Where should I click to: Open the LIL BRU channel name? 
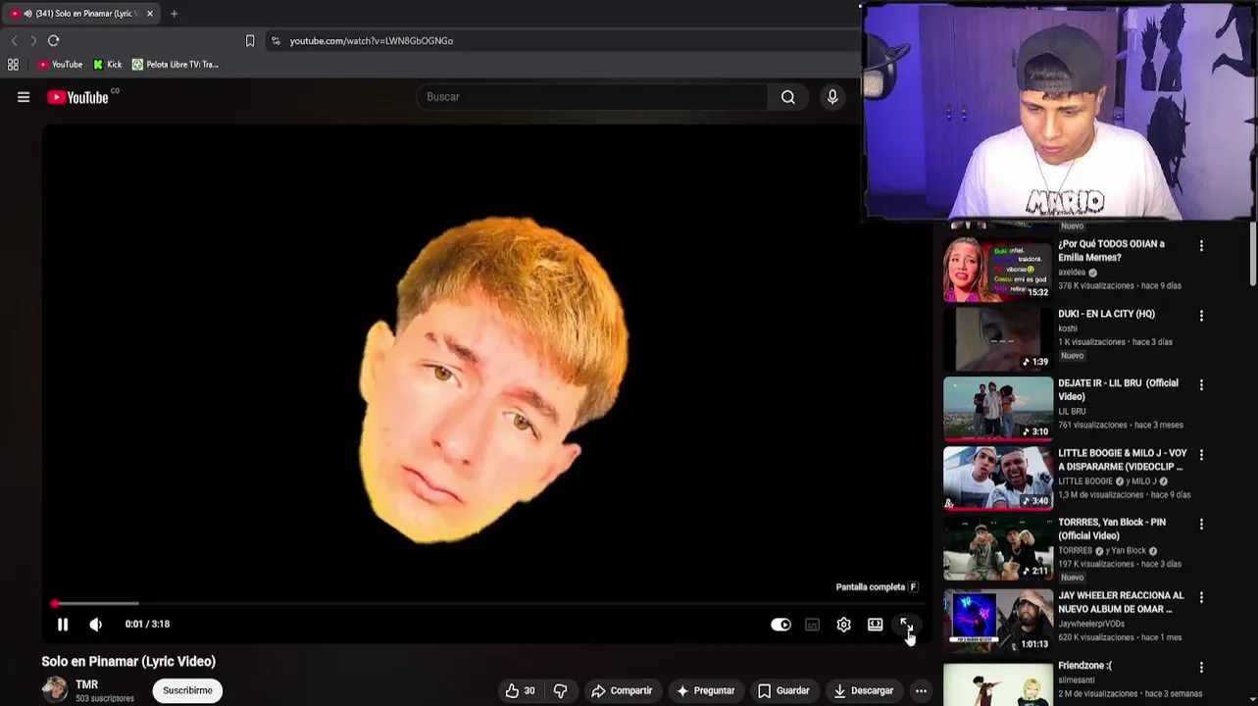[x=1071, y=412]
